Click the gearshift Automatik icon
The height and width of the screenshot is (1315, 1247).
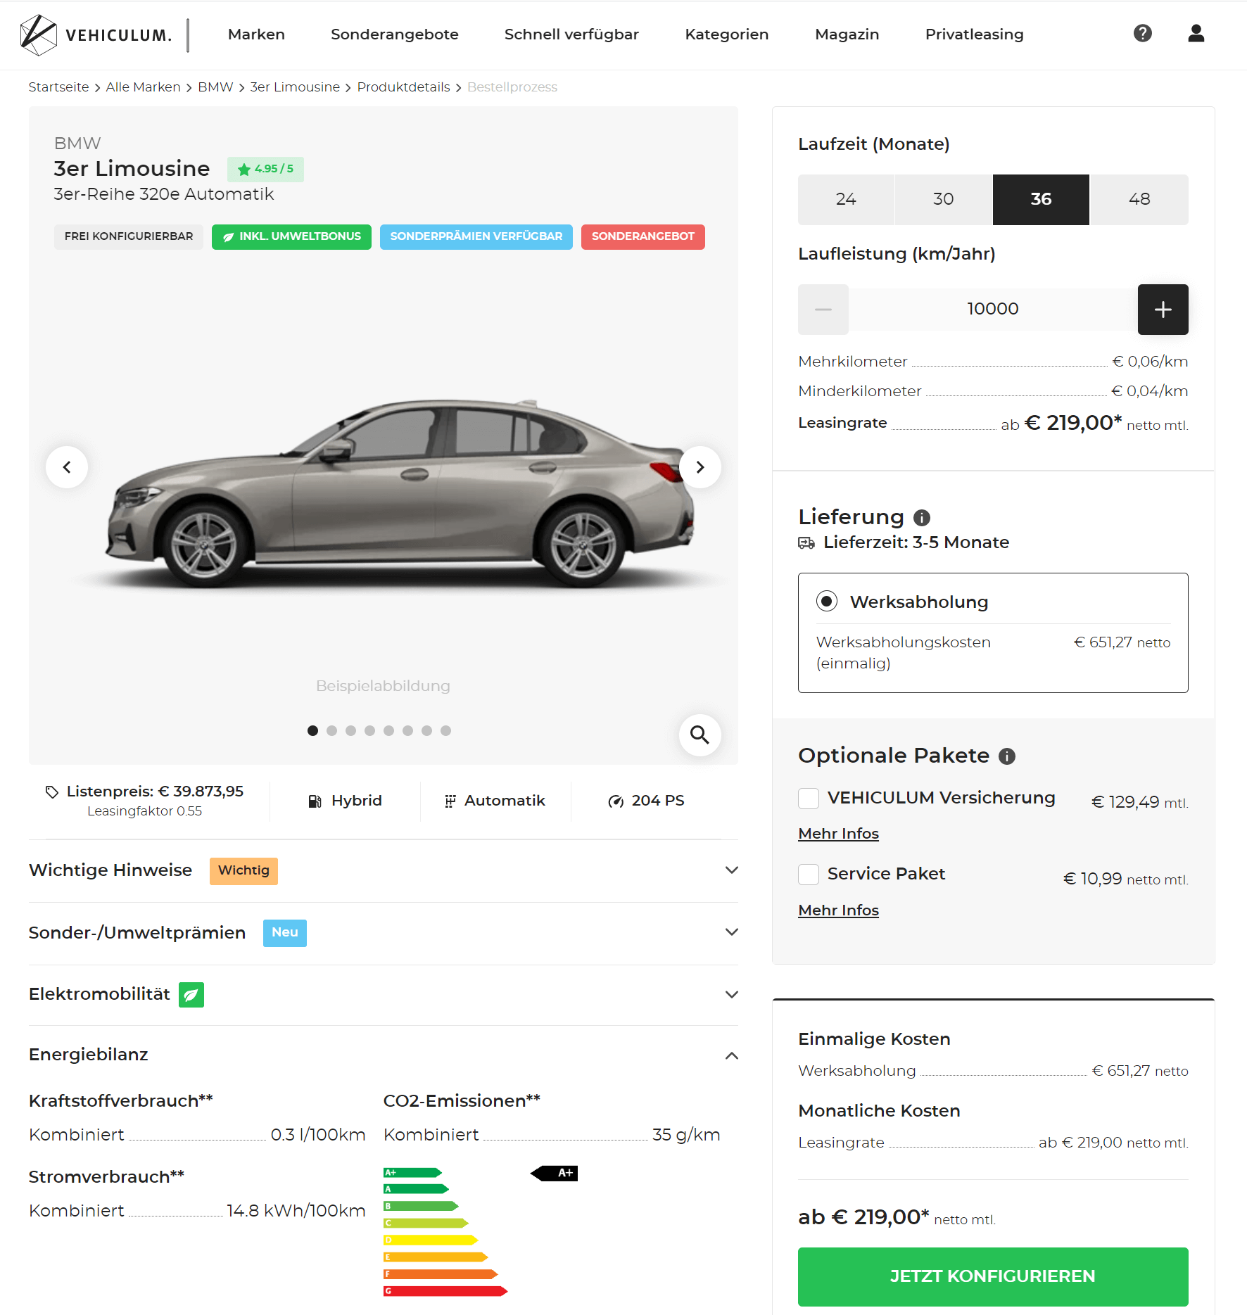pos(450,801)
